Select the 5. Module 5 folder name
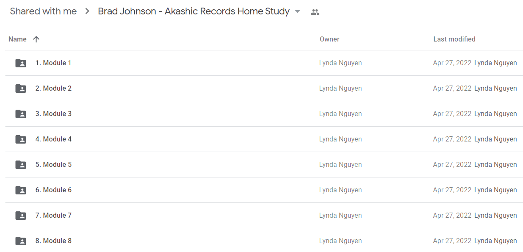Viewport: 523px width, 252px height. tap(53, 164)
